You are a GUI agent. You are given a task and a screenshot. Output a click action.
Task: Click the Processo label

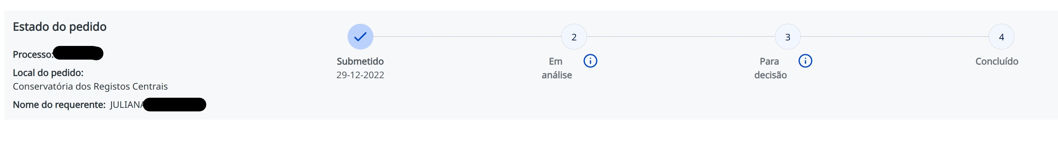coord(32,55)
